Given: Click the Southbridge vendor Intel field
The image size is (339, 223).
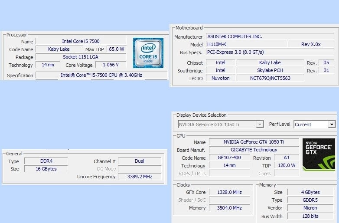Looking at the screenshot, I should [x=221, y=70].
